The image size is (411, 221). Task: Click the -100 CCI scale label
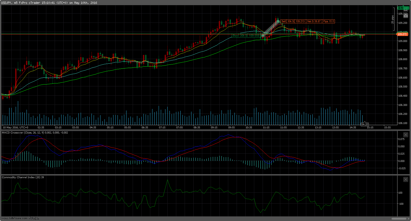coord(400,204)
